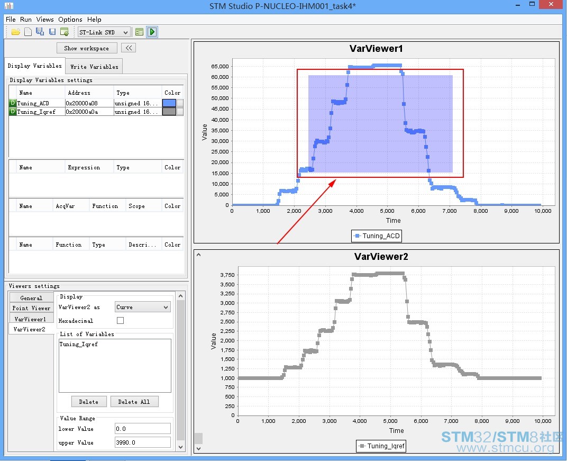
Task: Click the upper Value input field
Action: tap(142, 442)
